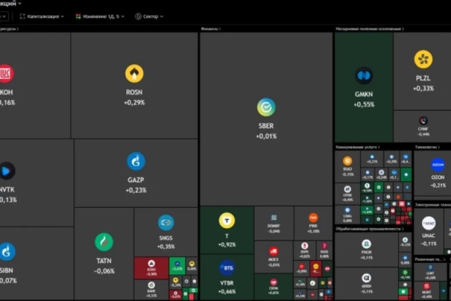Open the Сектор grouping dropdown
Image resolution: width=451 pixels, height=301 pixels.
click(149, 16)
